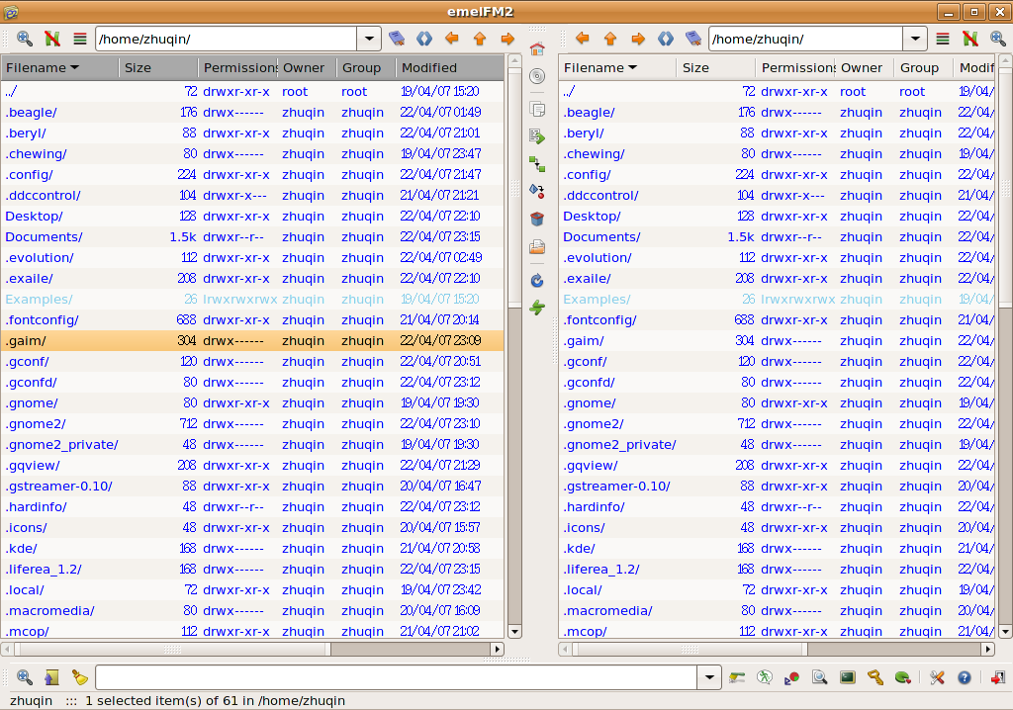Click the blue mirror icon in left pane toolbar
Screen dimensions: 1013x710
424,39
